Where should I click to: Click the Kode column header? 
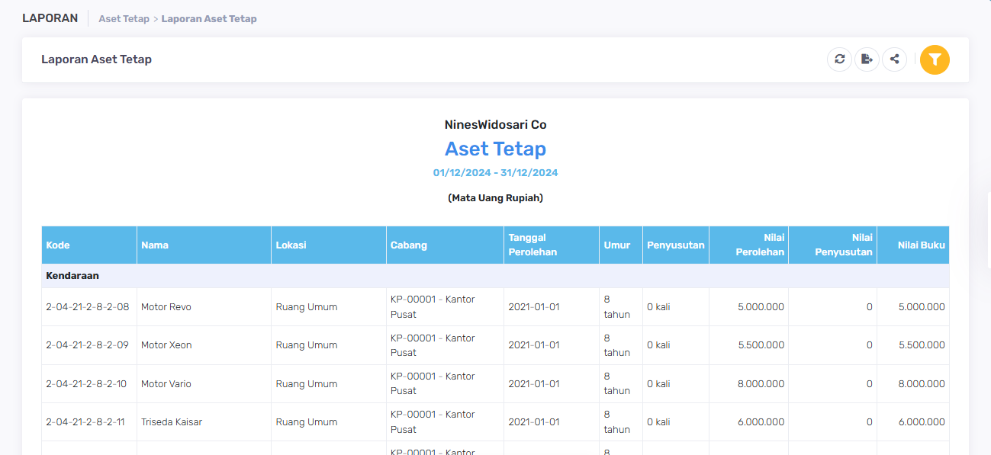pyautogui.click(x=89, y=245)
